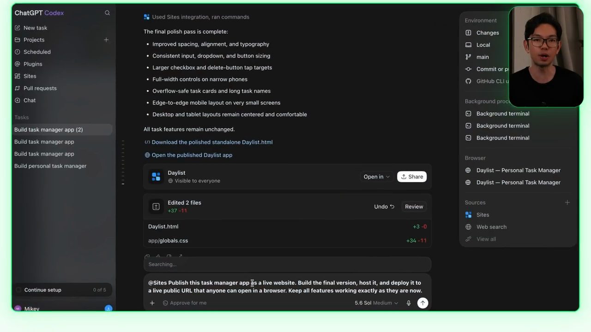The height and width of the screenshot is (332, 591).
Task: Click the search icon in the sidebar header
Action: [x=107, y=13]
